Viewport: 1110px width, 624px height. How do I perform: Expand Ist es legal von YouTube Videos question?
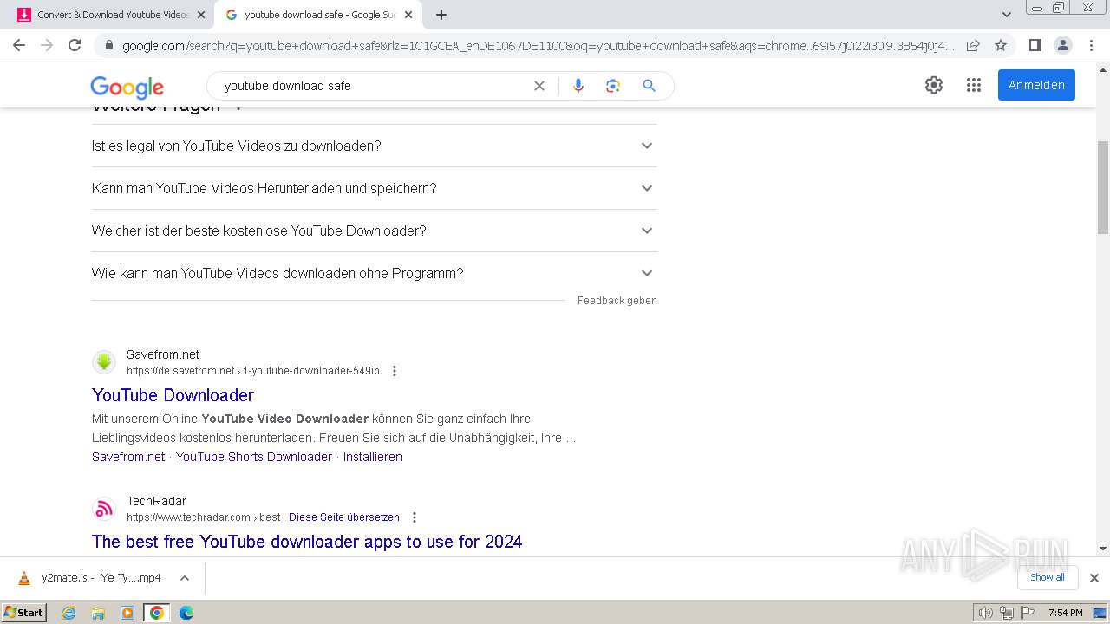click(x=374, y=146)
